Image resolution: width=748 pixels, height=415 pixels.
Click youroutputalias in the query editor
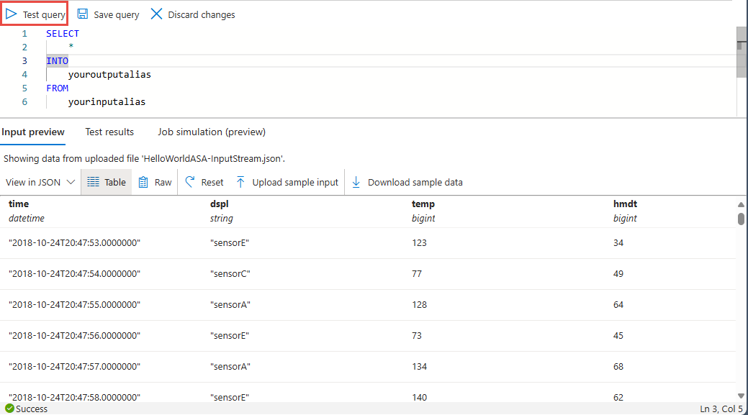coord(109,74)
